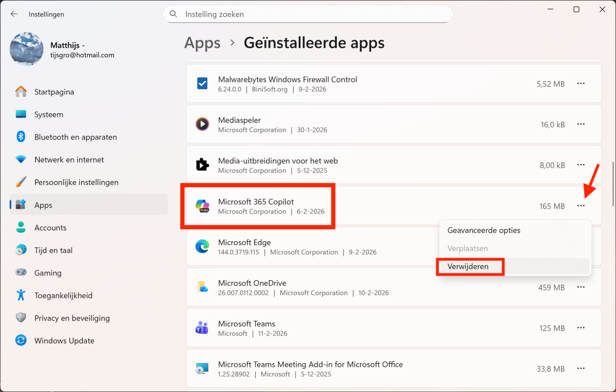Open Windows Update section
Screen dimensions: 616x392
click(64, 341)
